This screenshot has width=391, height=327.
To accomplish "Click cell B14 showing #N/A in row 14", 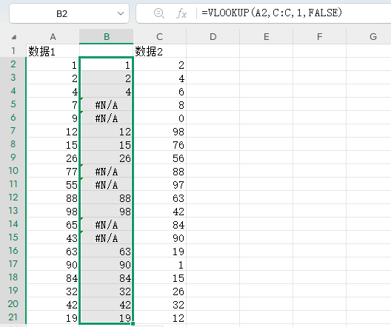I will coord(107,224).
